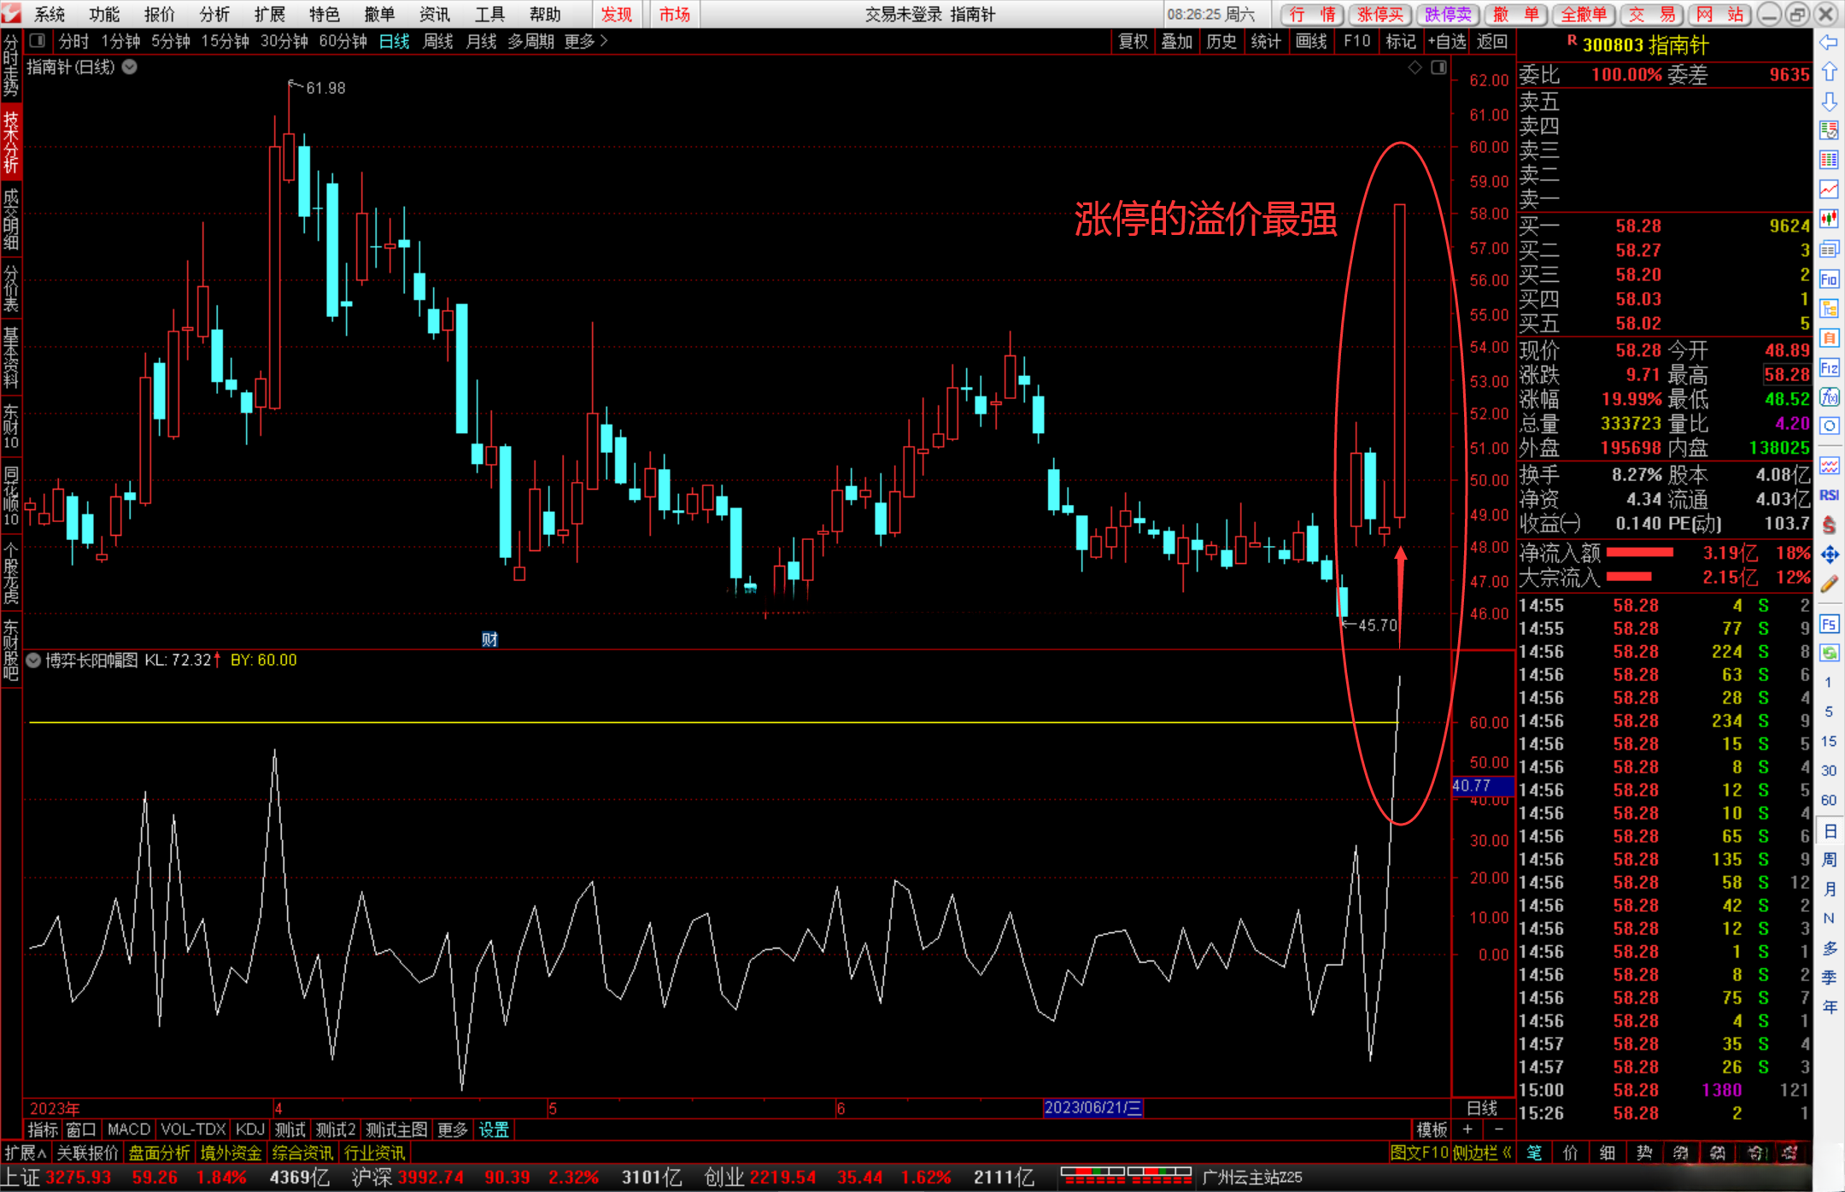Click the candlestick chart icon in right sidebar
This screenshot has height=1192, width=1845.
[x=1829, y=219]
